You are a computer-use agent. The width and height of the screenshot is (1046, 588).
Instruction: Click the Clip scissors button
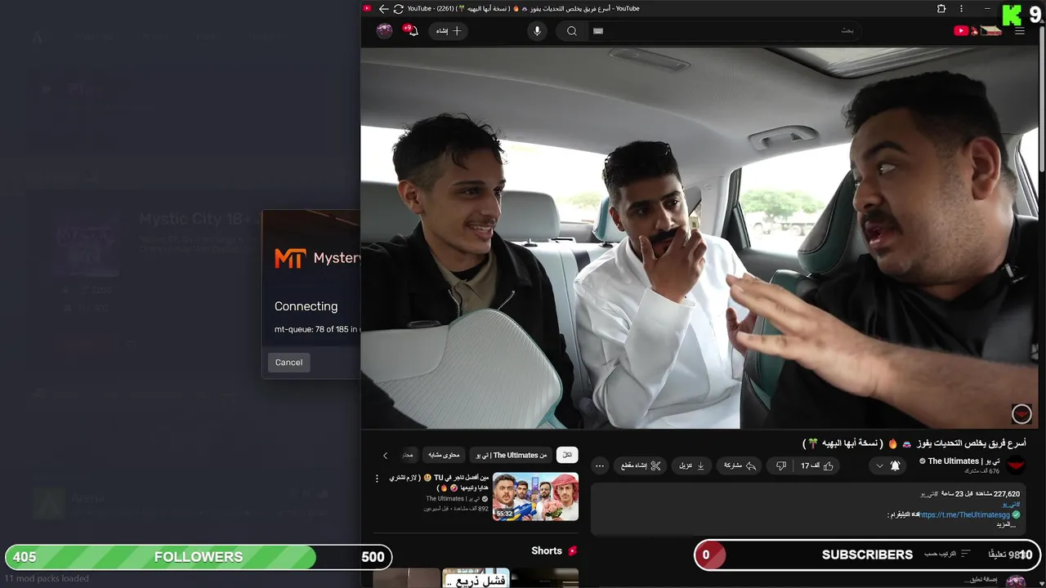point(641,465)
